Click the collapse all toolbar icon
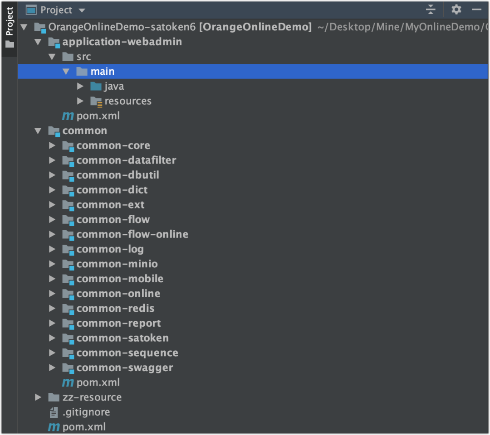490x435 pixels. (430, 10)
